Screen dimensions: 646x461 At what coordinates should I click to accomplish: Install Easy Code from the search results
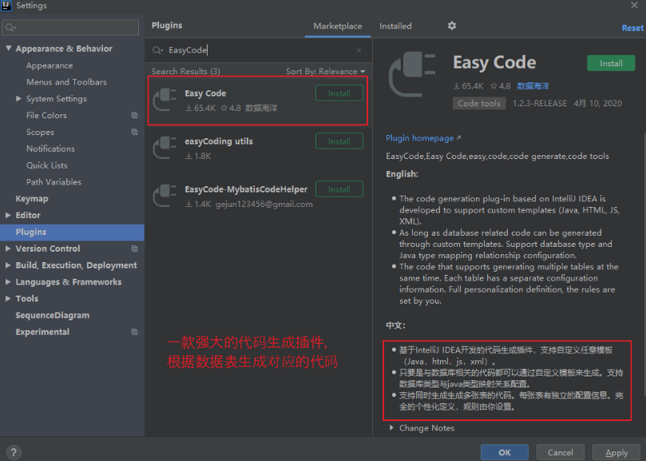point(339,93)
